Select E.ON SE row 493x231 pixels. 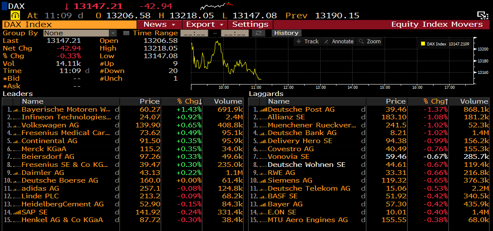(369, 212)
